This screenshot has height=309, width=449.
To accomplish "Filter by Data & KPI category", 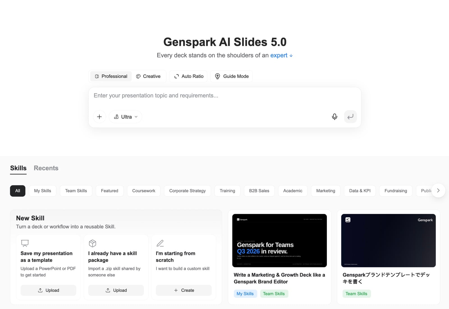I will [360, 191].
